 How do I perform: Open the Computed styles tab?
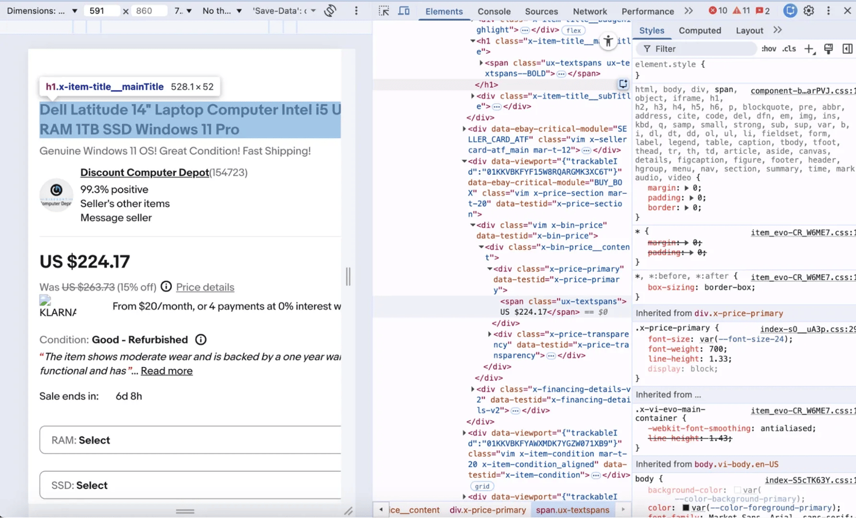pos(699,30)
